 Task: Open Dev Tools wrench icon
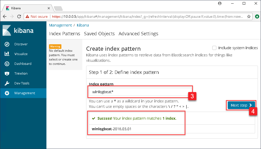pyautogui.click(x=7, y=83)
